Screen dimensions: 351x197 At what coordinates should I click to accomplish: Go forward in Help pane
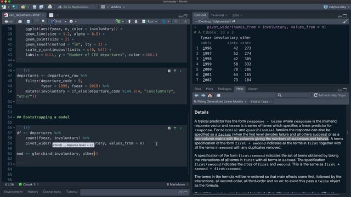pyautogui.click(x=203, y=95)
